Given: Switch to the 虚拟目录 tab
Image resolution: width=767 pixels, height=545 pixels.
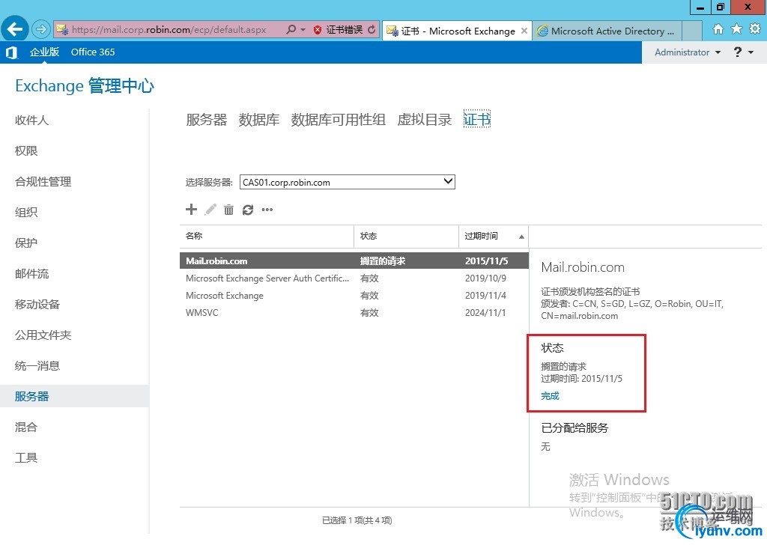Looking at the screenshot, I should [x=424, y=119].
